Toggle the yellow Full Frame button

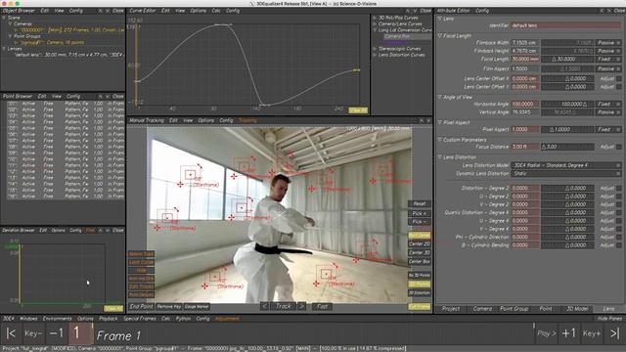click(420, 306)
